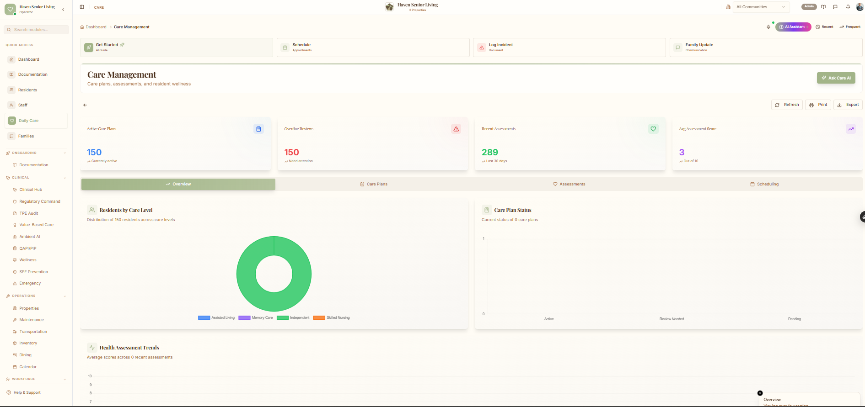This screenshot has width=865, height=407.
Task: Open the Residents by Care Level people icon
Action: pyautogui.click(x=92, y=210)
